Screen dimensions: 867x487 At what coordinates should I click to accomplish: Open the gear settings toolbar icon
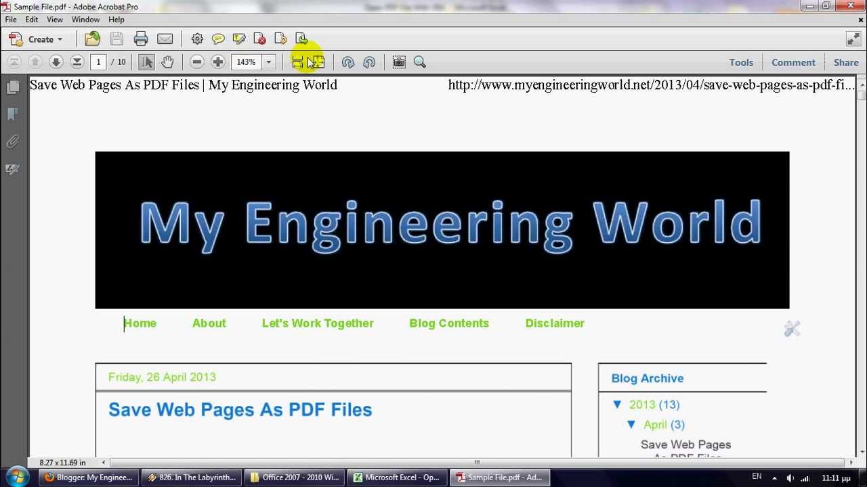(197, 39)
